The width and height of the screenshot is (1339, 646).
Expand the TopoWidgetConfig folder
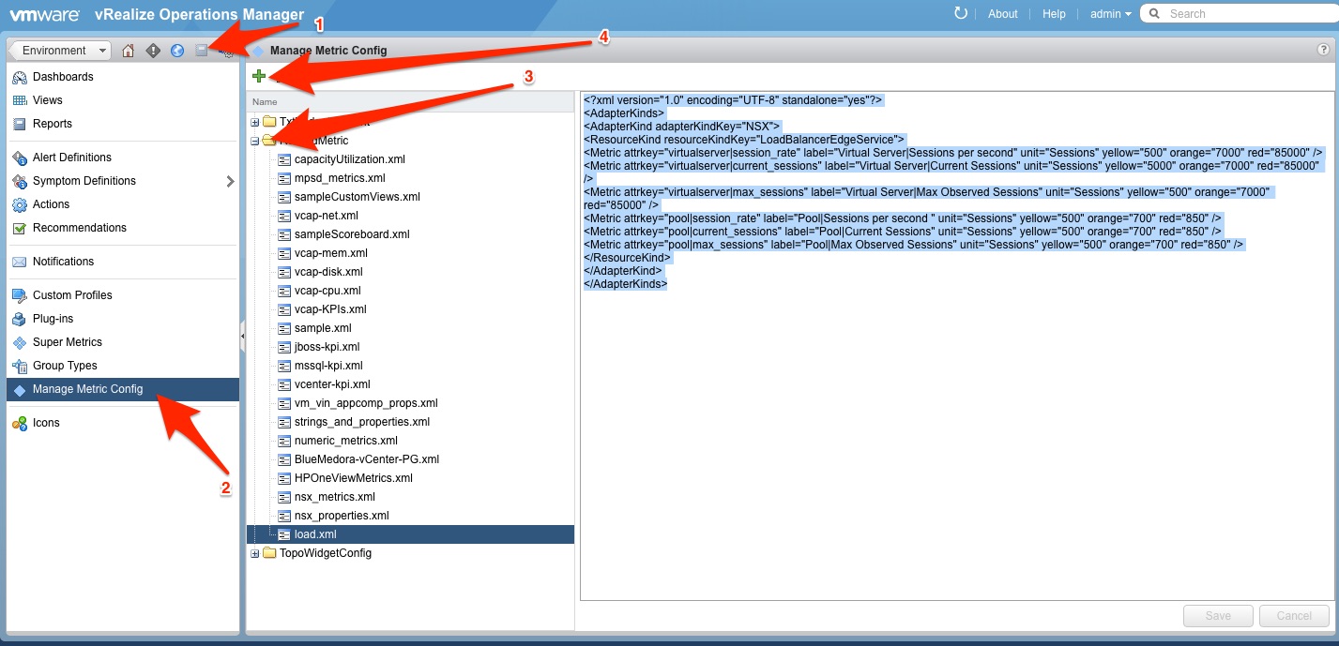pos(254,553)
